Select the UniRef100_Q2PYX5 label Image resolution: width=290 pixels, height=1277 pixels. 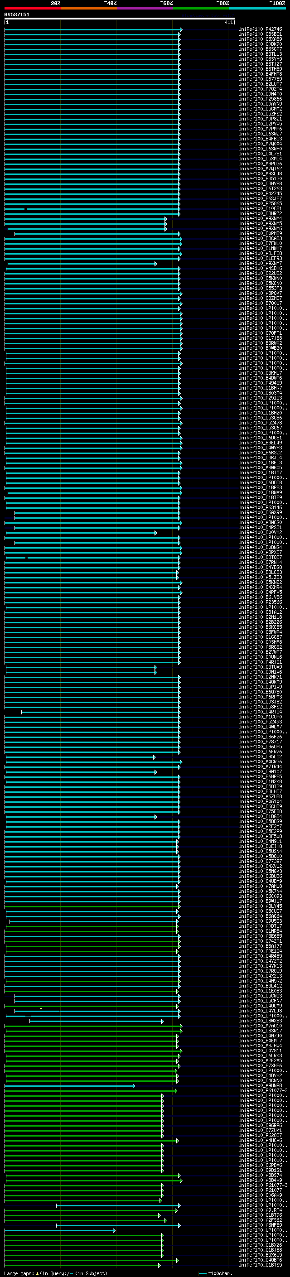point(260,124)
